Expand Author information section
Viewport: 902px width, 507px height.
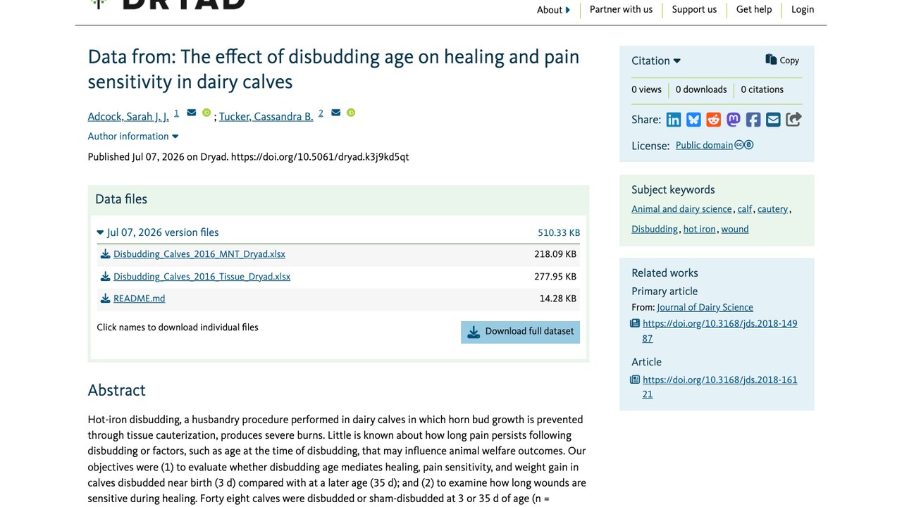133,136
